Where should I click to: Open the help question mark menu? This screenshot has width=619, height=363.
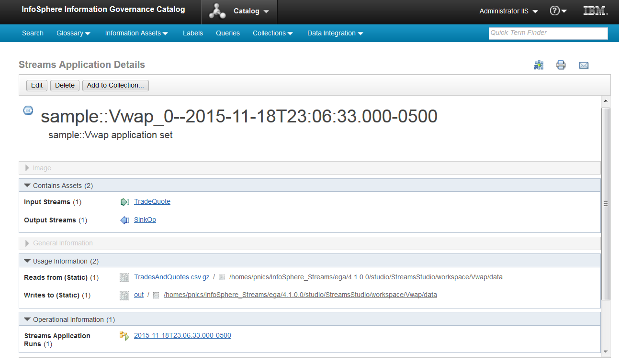pos(558,11)
